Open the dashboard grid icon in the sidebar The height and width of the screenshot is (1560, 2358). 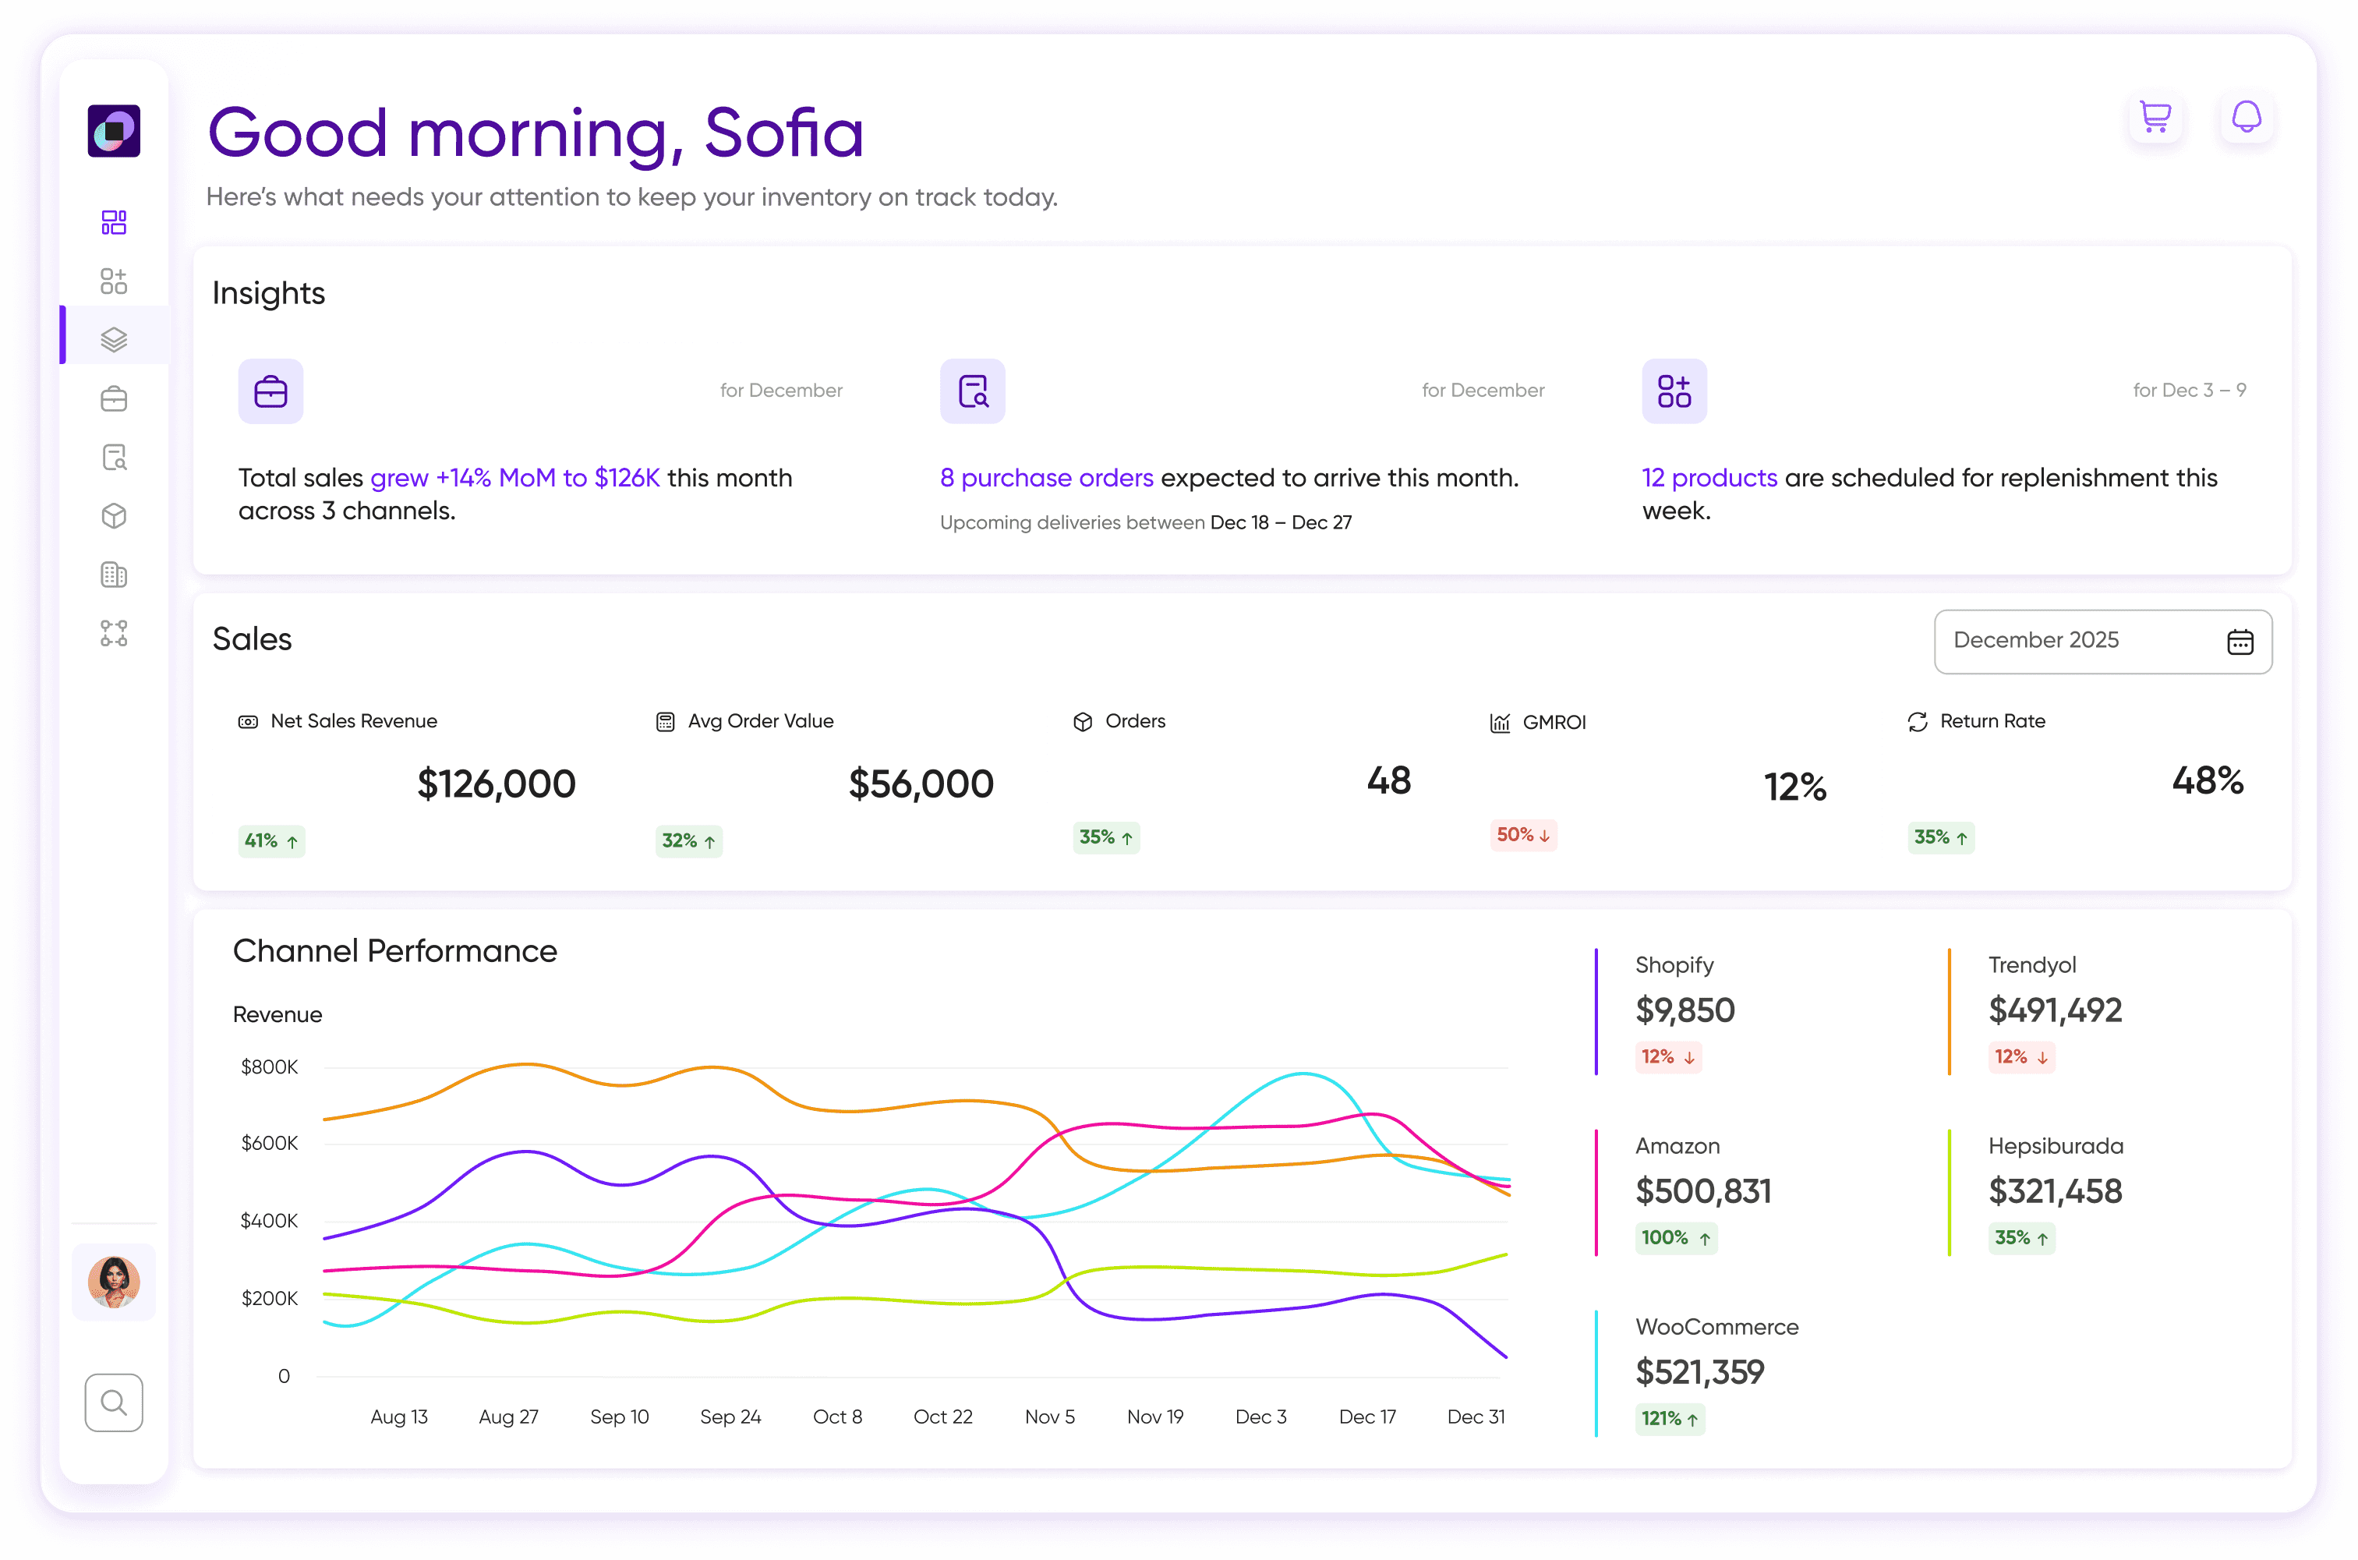click(x=115, y=221)
